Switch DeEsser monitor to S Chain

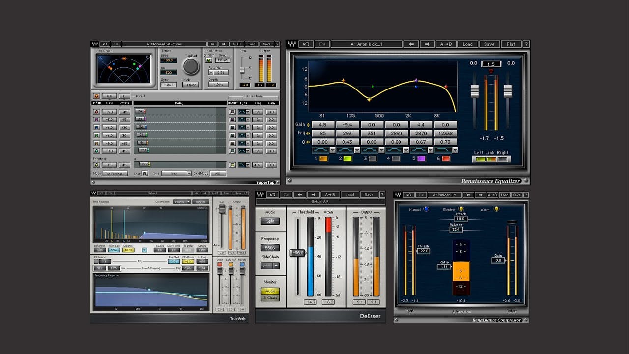pyautogui.click(x=271, y=297)
